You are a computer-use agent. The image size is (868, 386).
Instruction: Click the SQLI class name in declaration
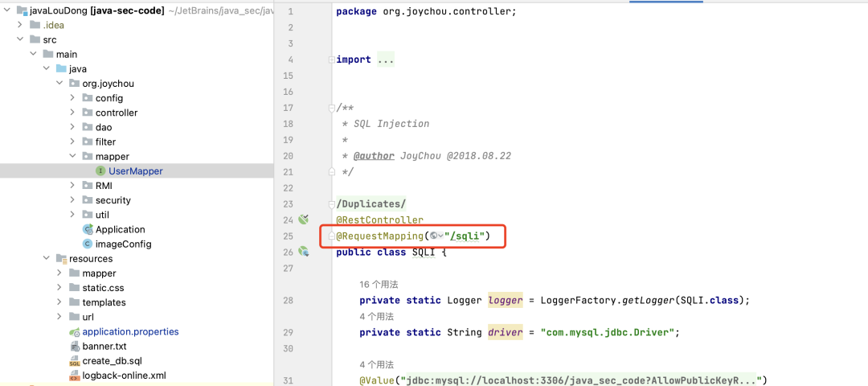click(x=424, y=253)
